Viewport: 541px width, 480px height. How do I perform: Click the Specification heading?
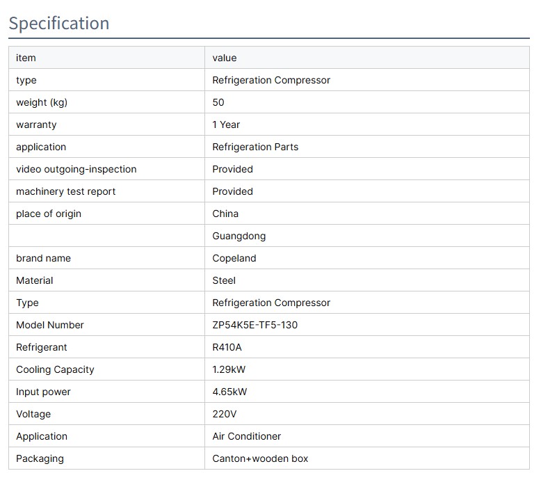tap(59, 23)
